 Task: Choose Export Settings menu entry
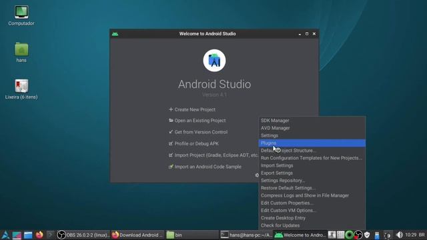[312, 173]
